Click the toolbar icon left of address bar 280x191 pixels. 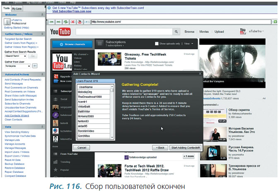click(87, 22)
